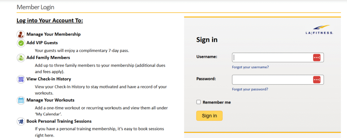Viewport: 347px width, 138px height.
Task: Enable the Remember me checkbox
Action: (x=199, y=102)
